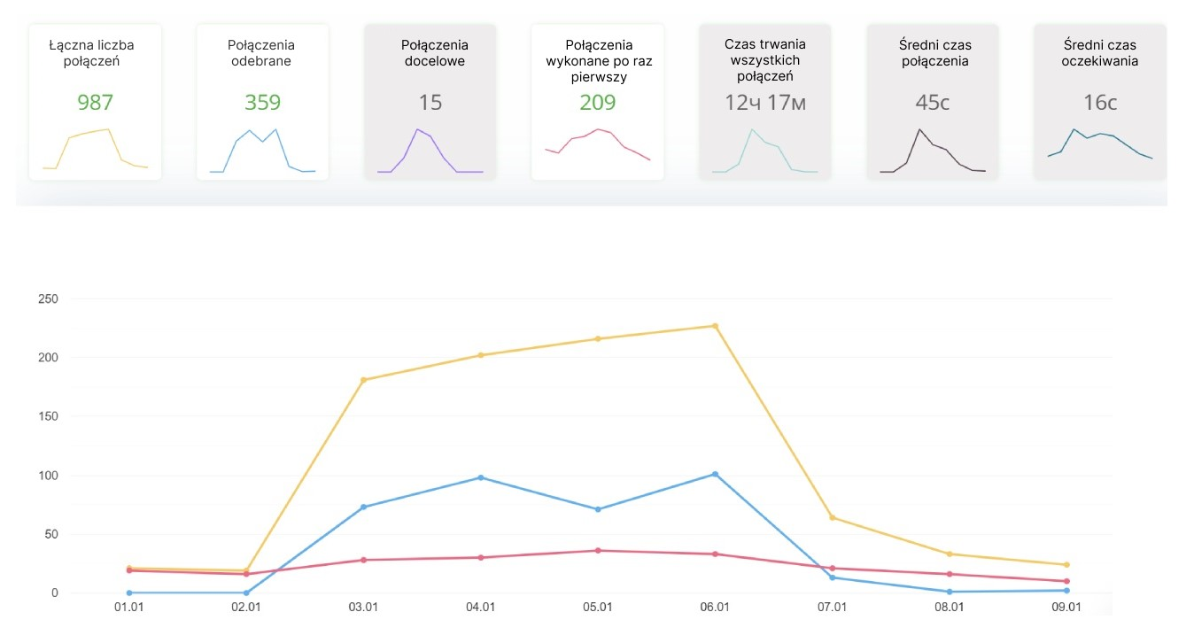Select yellow line point at 03.01
The width and height of the screenshot is (1194, 643).
pos(363,380)
